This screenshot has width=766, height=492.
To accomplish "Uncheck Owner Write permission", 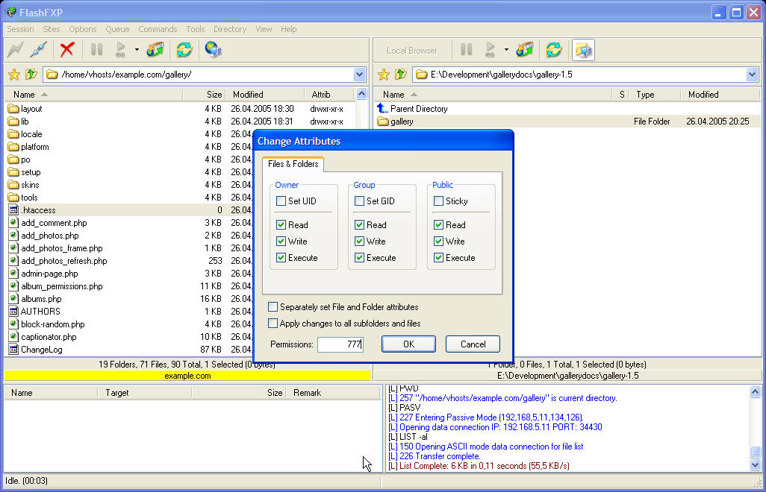I will coord(281,242).
